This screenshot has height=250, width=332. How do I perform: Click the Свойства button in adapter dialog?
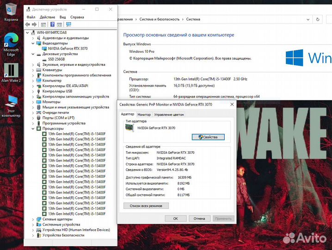pos(208,137)
